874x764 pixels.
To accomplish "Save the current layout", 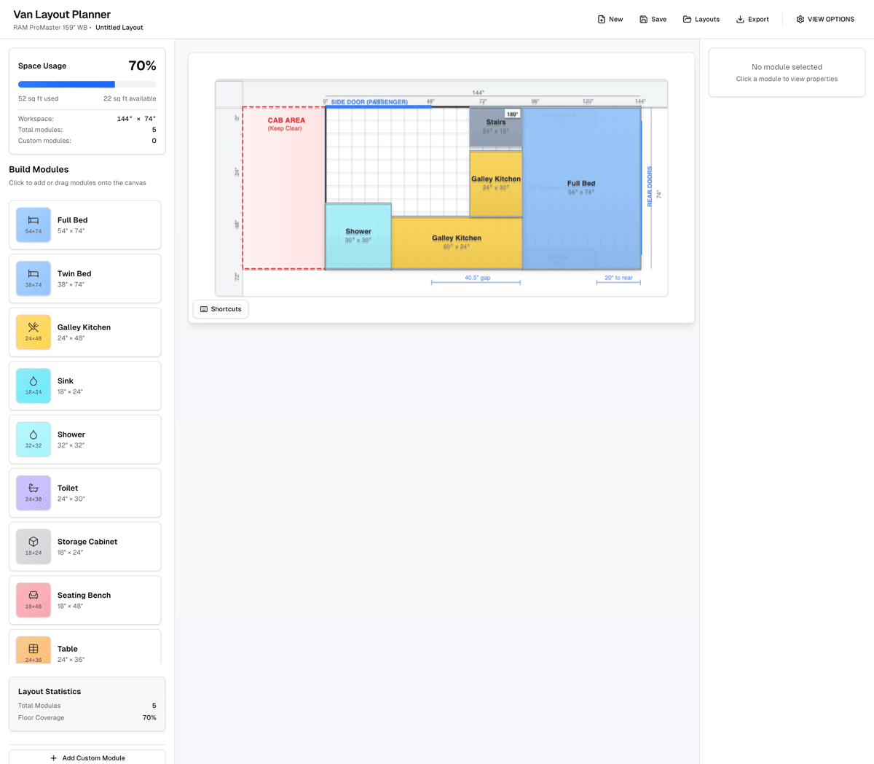I will tap(653, 19).
